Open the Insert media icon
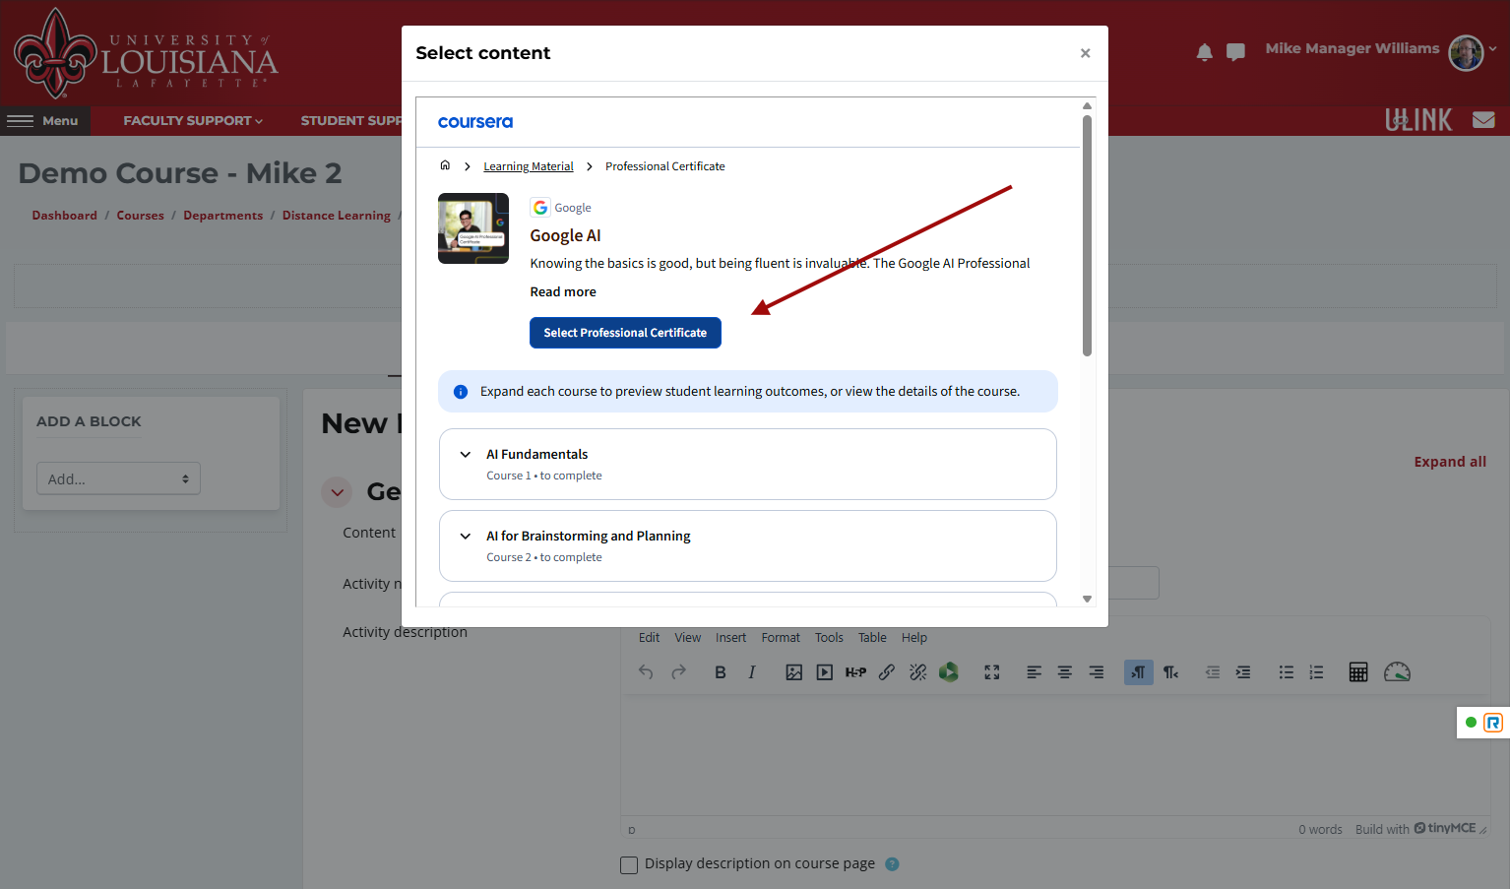The height and width of the screenshot is (889, 1510). pos(825,672)
